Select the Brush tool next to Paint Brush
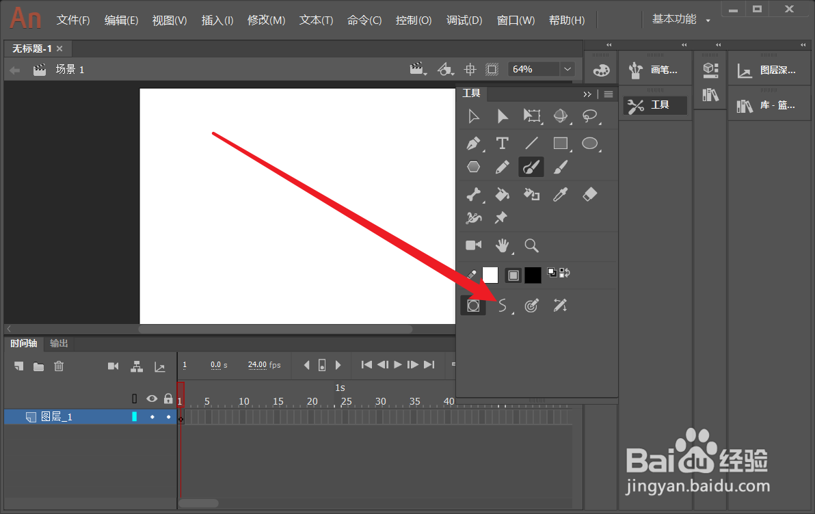This screenshot has width=815, height=514. tap(561, 167)
